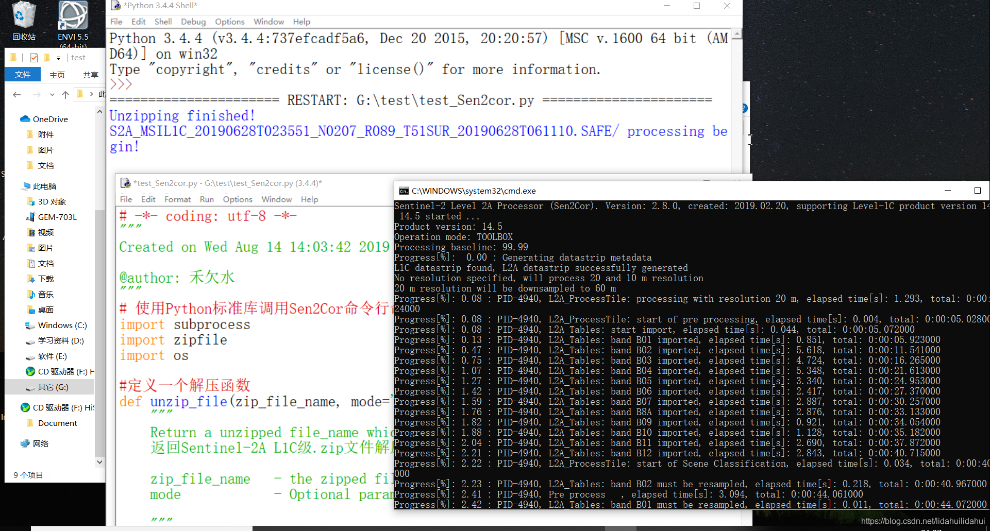Screen dimensions: 990x531
Task: Open the Recycle Bin desktop icon
Action: (24, 21)
